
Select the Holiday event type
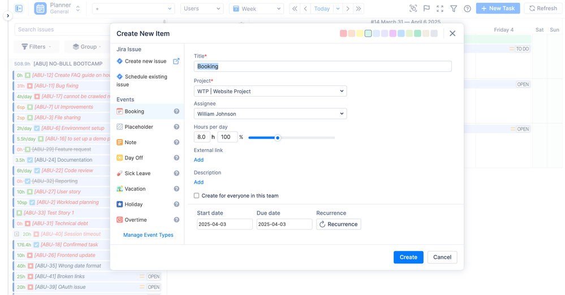pyautogui.click(x=147, y=204)
